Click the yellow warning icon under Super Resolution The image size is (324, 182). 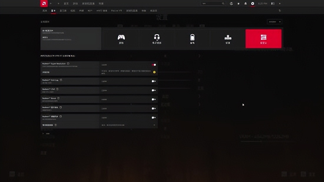click(154, 72)
